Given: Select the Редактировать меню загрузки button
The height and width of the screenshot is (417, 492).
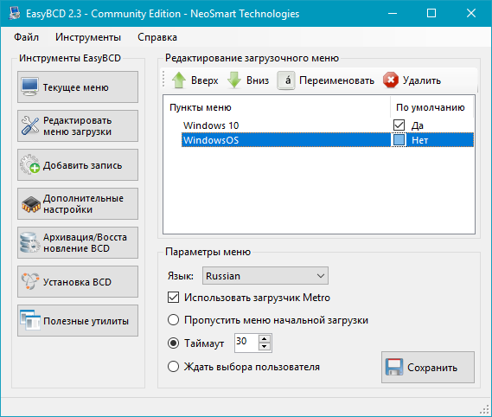Looking at the screenshot, I should pos(78,126).
